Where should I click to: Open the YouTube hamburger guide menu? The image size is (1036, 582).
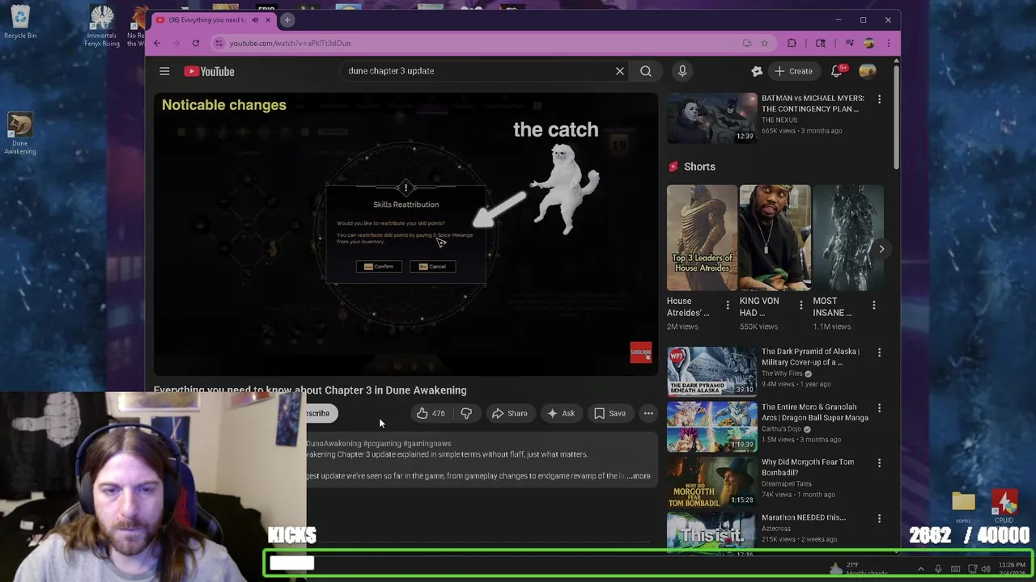pos(164,71)
